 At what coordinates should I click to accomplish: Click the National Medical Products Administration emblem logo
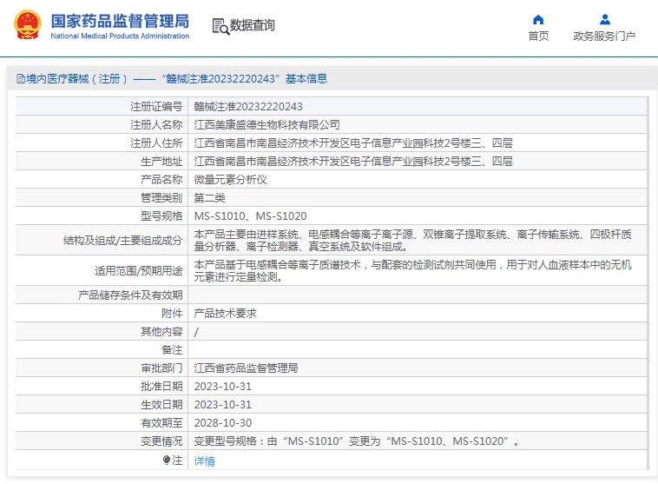click(x=27, y=26)
